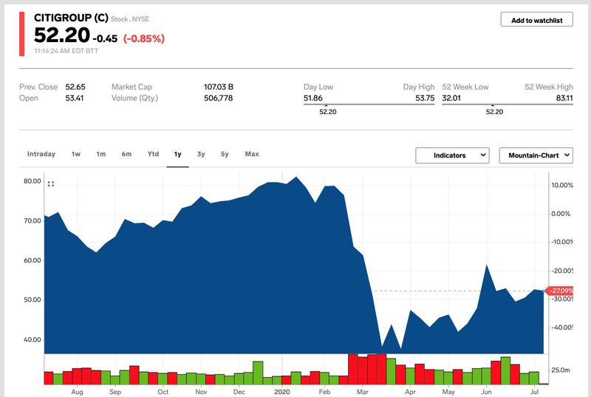Click the Day Low value 51.86
Screen dimensions: 591x397
[312, 98]
